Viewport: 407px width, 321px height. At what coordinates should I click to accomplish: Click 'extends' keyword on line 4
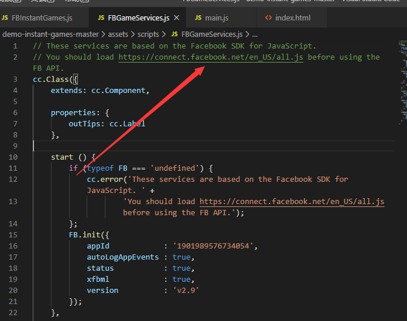[66, 91]
